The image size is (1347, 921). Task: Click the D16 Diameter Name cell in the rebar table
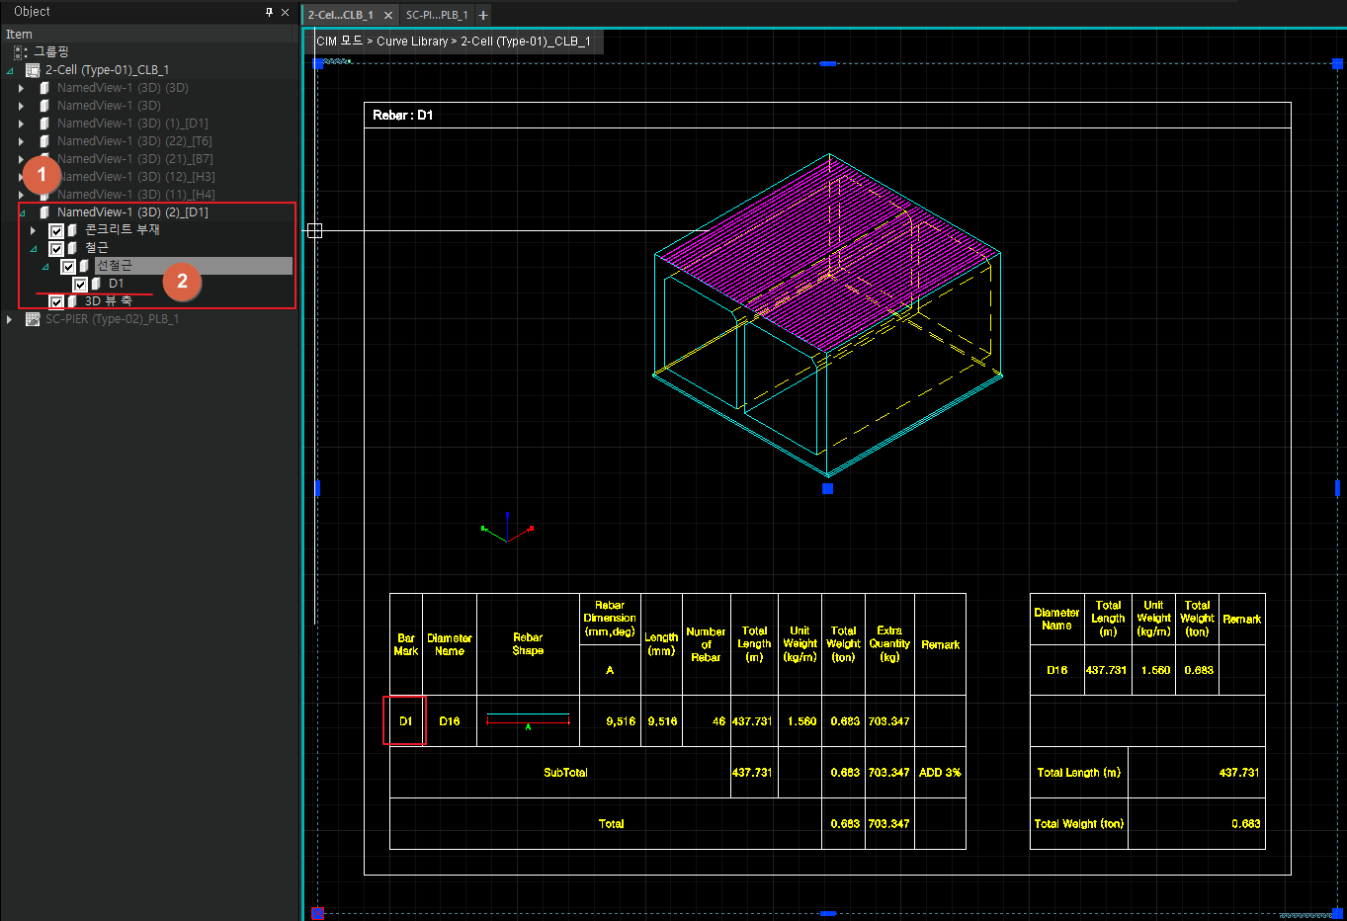[x=450, y=721]
